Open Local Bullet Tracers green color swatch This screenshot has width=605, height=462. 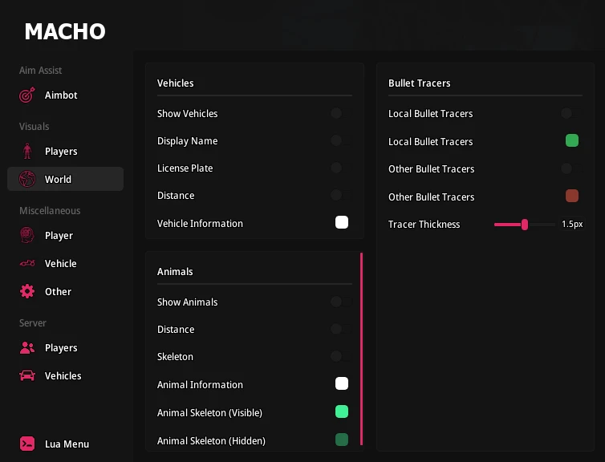(572, 140)
